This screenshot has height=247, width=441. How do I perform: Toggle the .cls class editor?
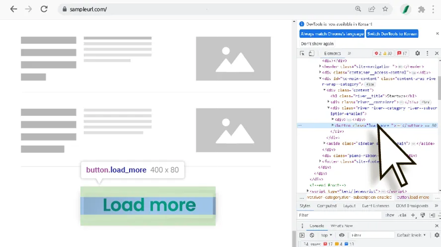pyautogui.click(x=402, y=215)
